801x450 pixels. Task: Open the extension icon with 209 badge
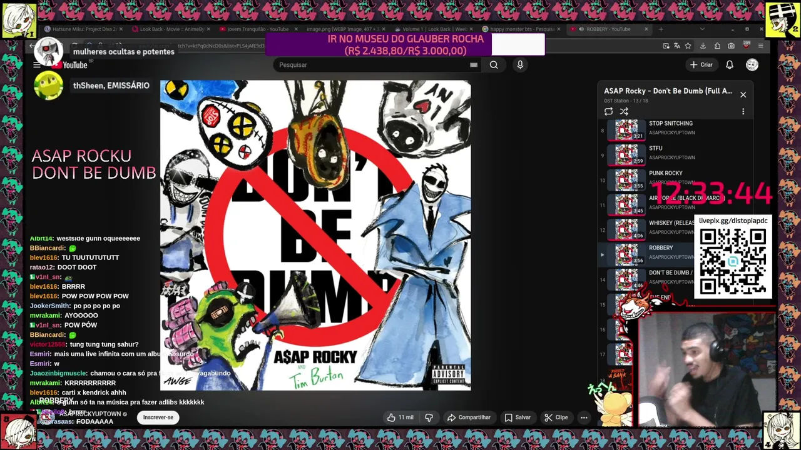point(746,46)
